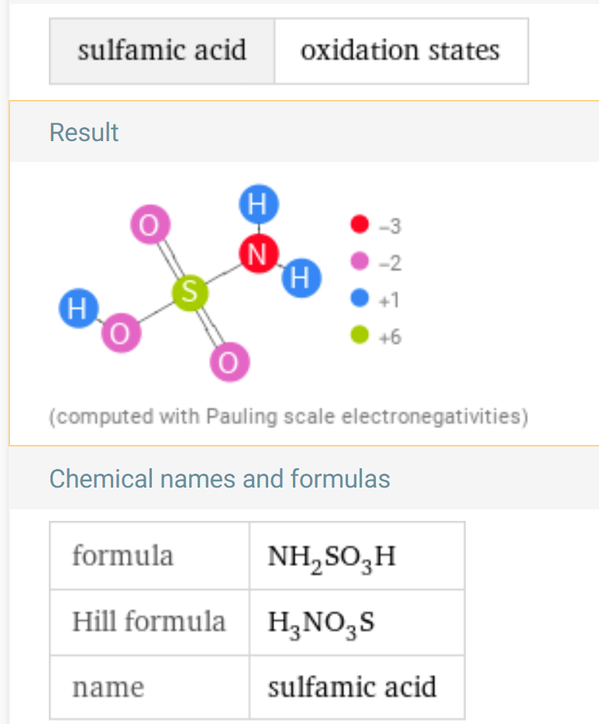Click the Pauling scale electronegativities note
The height and width of the screenshot is (724, 599).
point(288,416)
